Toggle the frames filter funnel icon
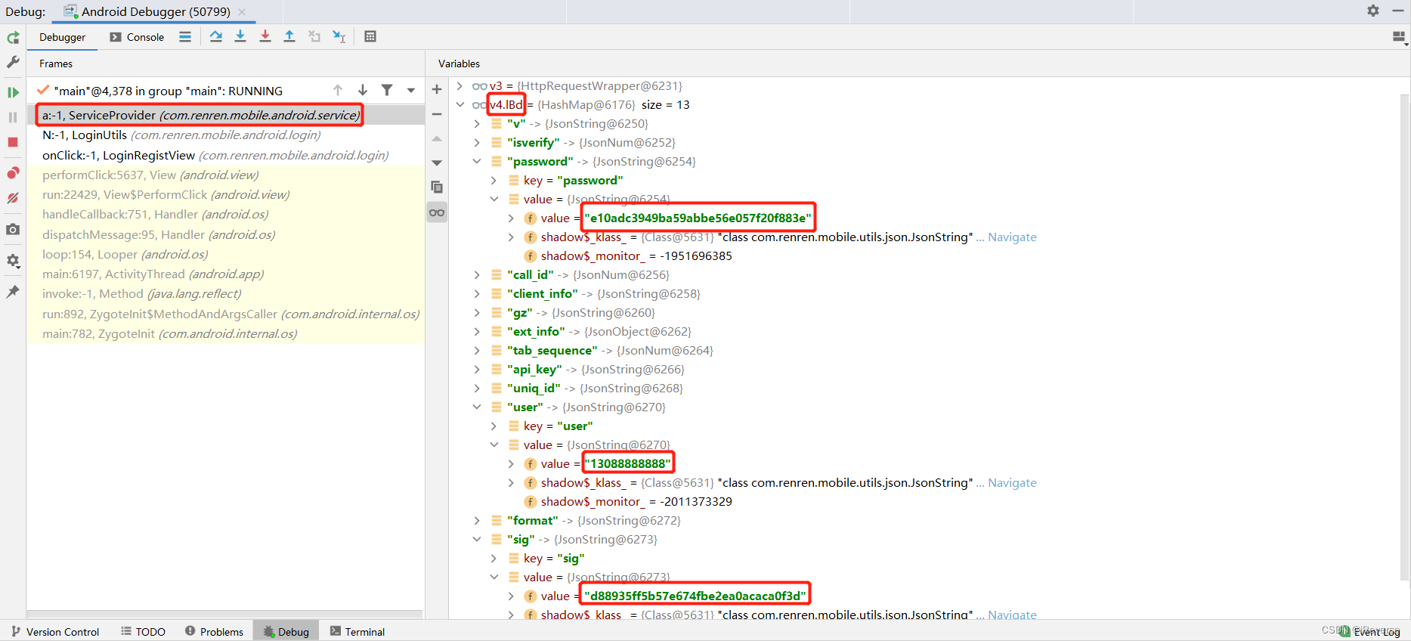1411x641 pixels. tap(387, 90)
